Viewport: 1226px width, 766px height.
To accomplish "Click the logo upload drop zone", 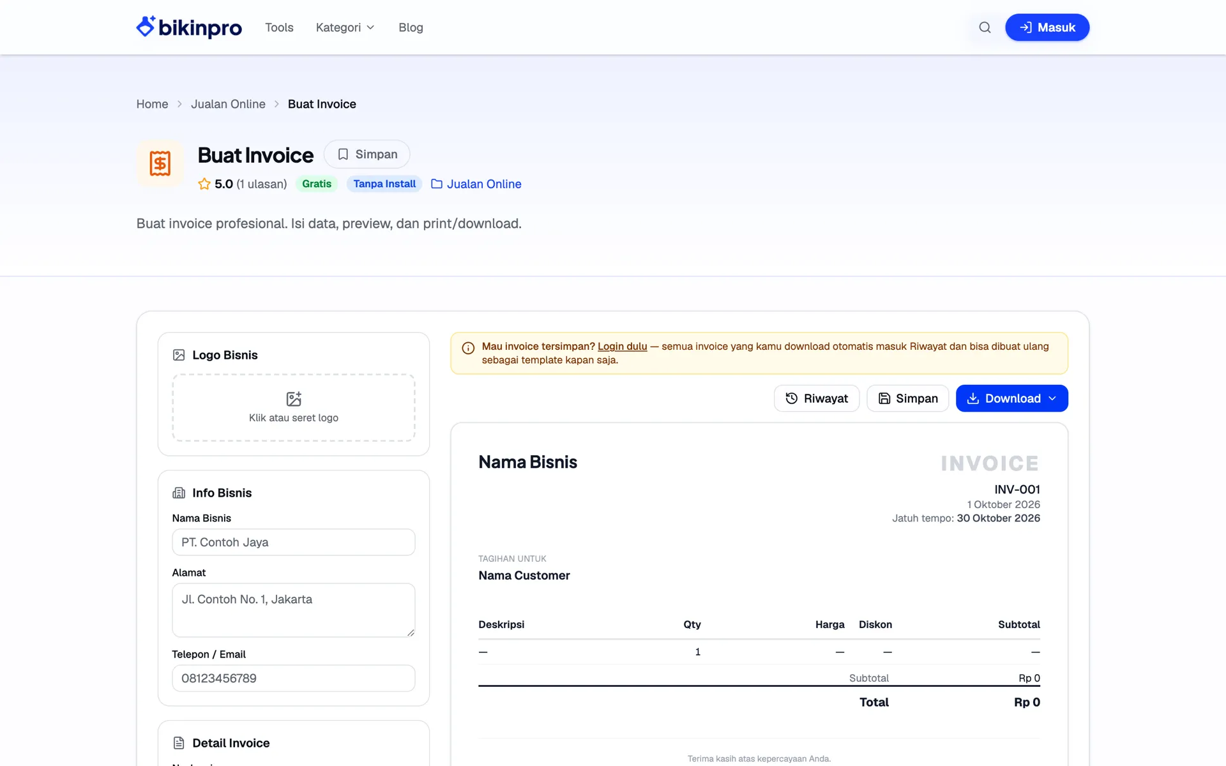I will 294,408.
